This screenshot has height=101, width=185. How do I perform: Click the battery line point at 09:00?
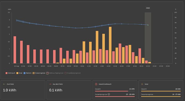pos(76,28)
